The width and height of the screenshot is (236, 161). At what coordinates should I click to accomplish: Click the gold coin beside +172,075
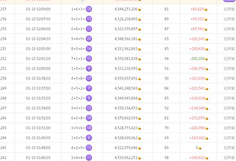[207, 118]
